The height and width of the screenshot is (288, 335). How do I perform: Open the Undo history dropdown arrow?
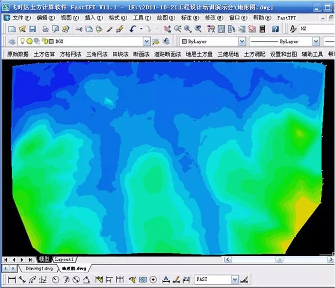click(x=141, y=29)
